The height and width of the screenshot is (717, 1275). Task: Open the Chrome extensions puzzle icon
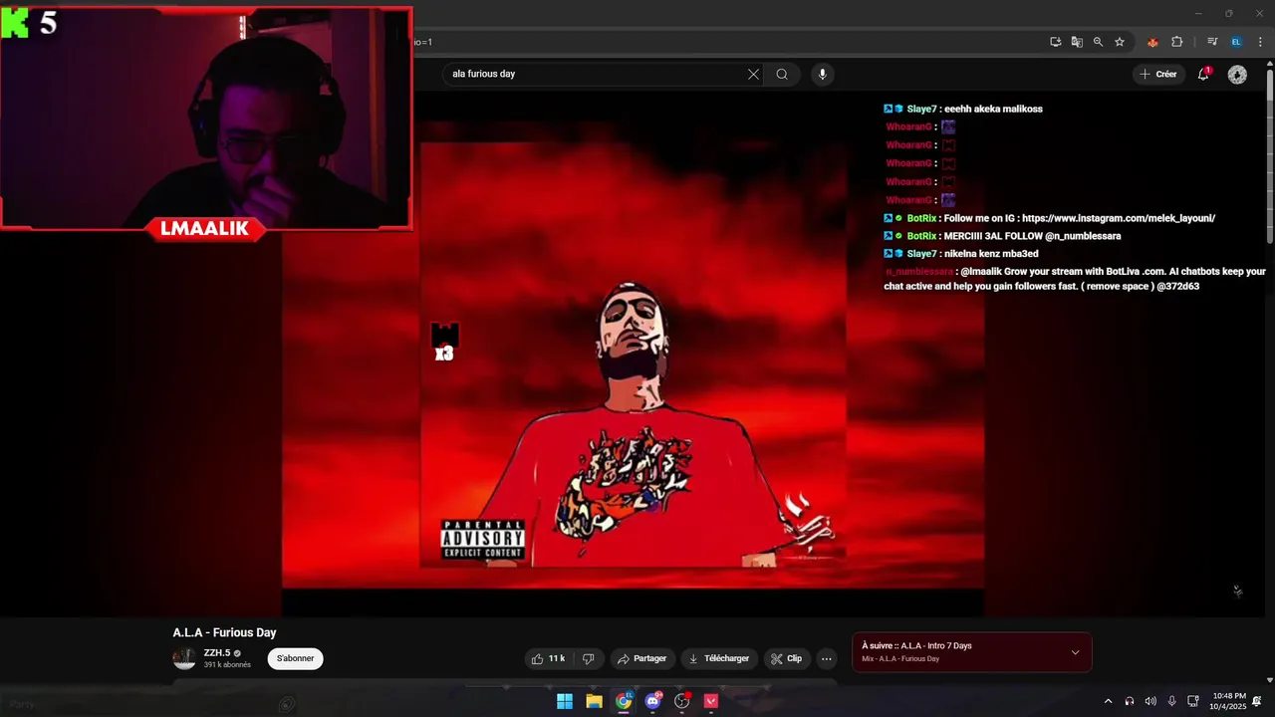point(1177,42)
